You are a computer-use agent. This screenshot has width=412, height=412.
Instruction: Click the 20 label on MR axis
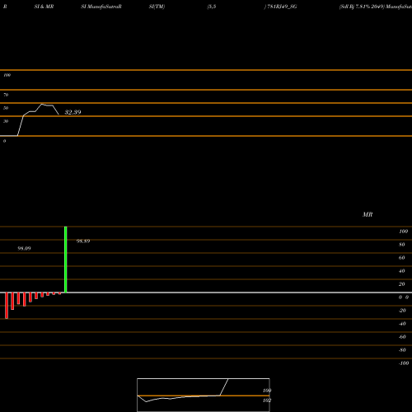401,284
